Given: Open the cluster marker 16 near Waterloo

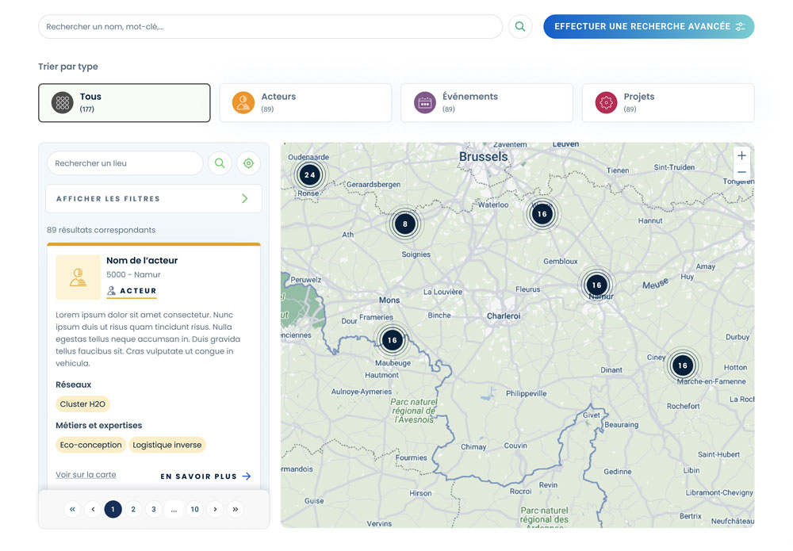Looking at the screenshot, I should 542,214.
